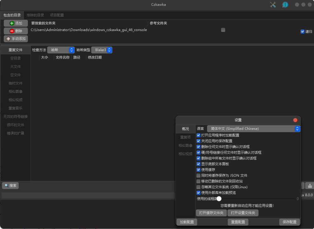Open the 检查方法 hash method dropdown
Viewport: 314px width, 229px height.
[61, 50]
